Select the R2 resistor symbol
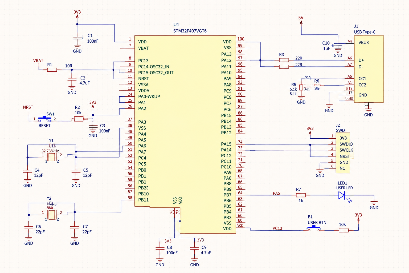 point(79,119)
